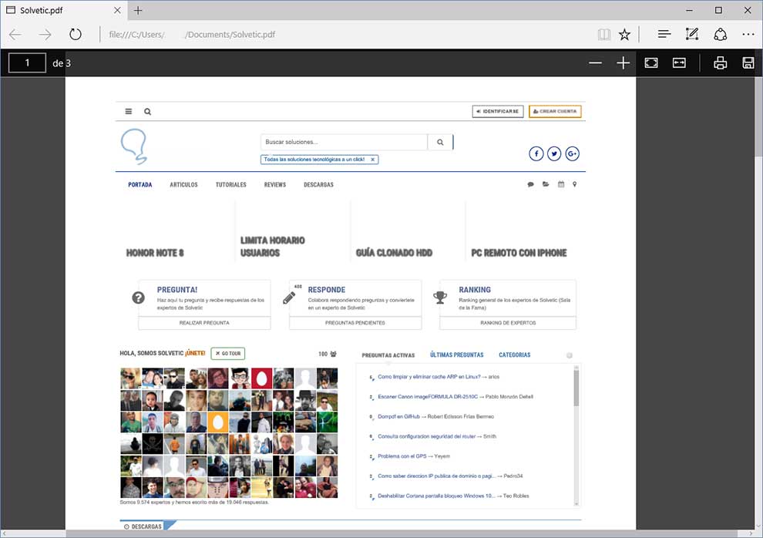Print the PDF document
Viewport: 763px width, 538px height.
(x=720, y=62)
